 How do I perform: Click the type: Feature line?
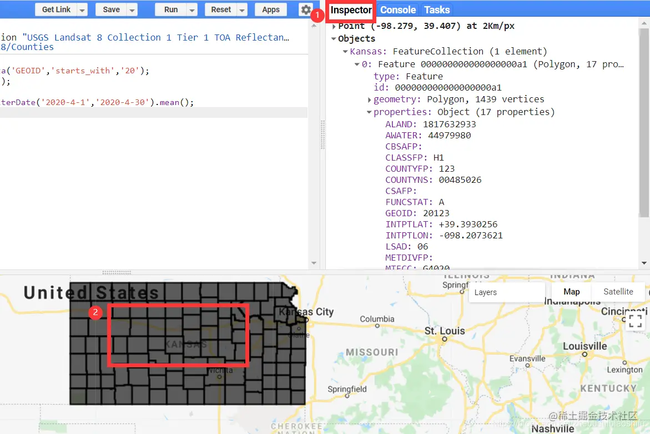(408, 76)
